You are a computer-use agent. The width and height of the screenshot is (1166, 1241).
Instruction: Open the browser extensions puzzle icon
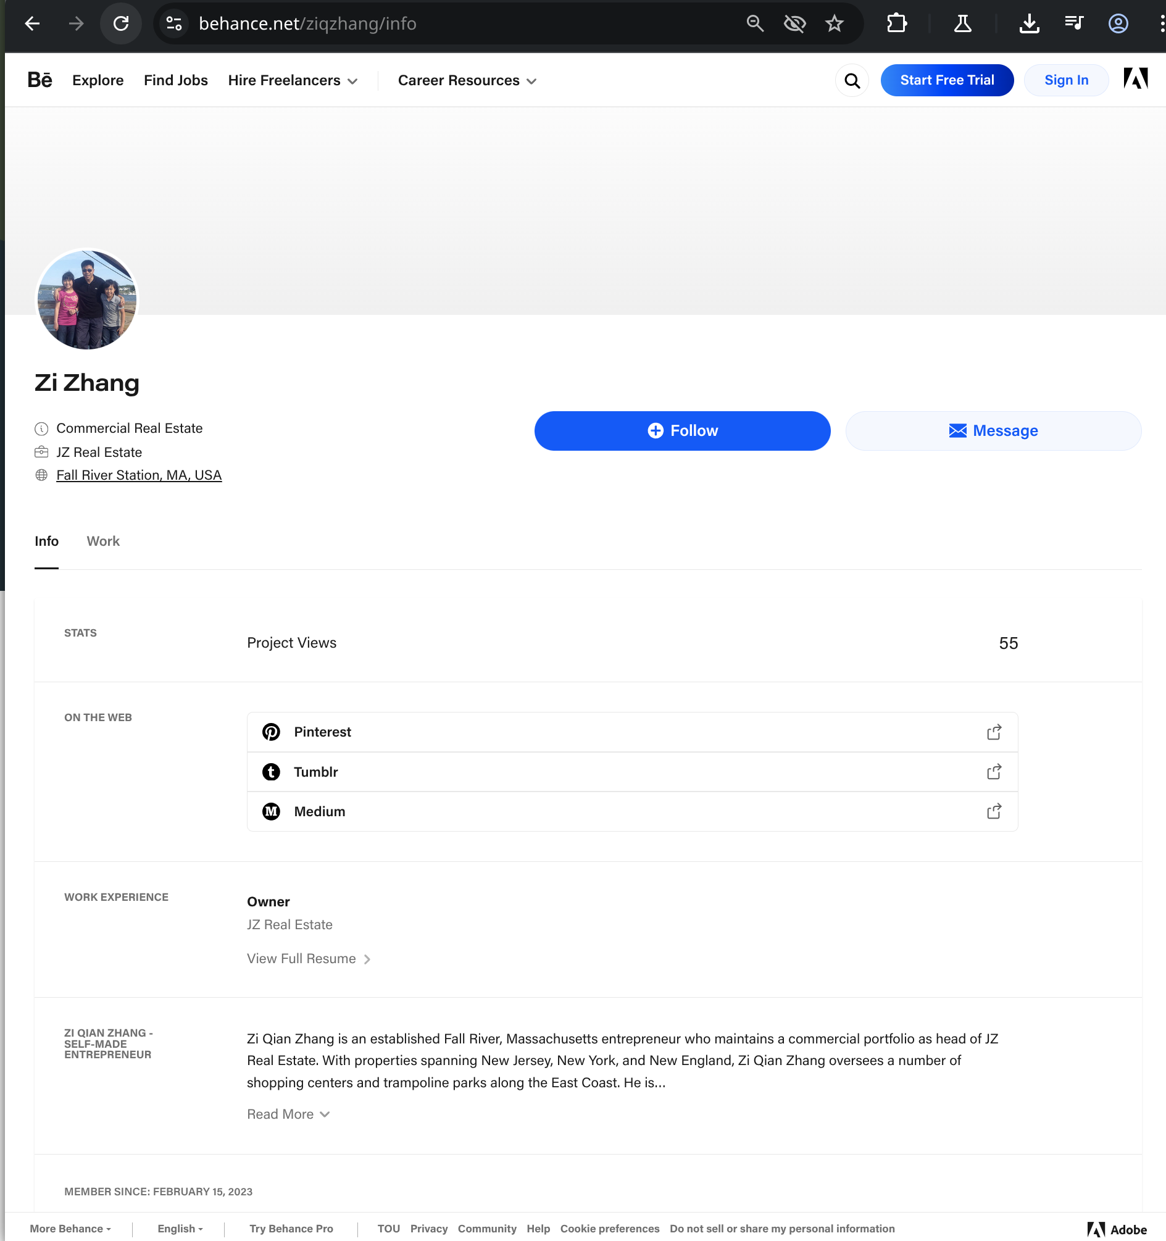click(897, 23)
